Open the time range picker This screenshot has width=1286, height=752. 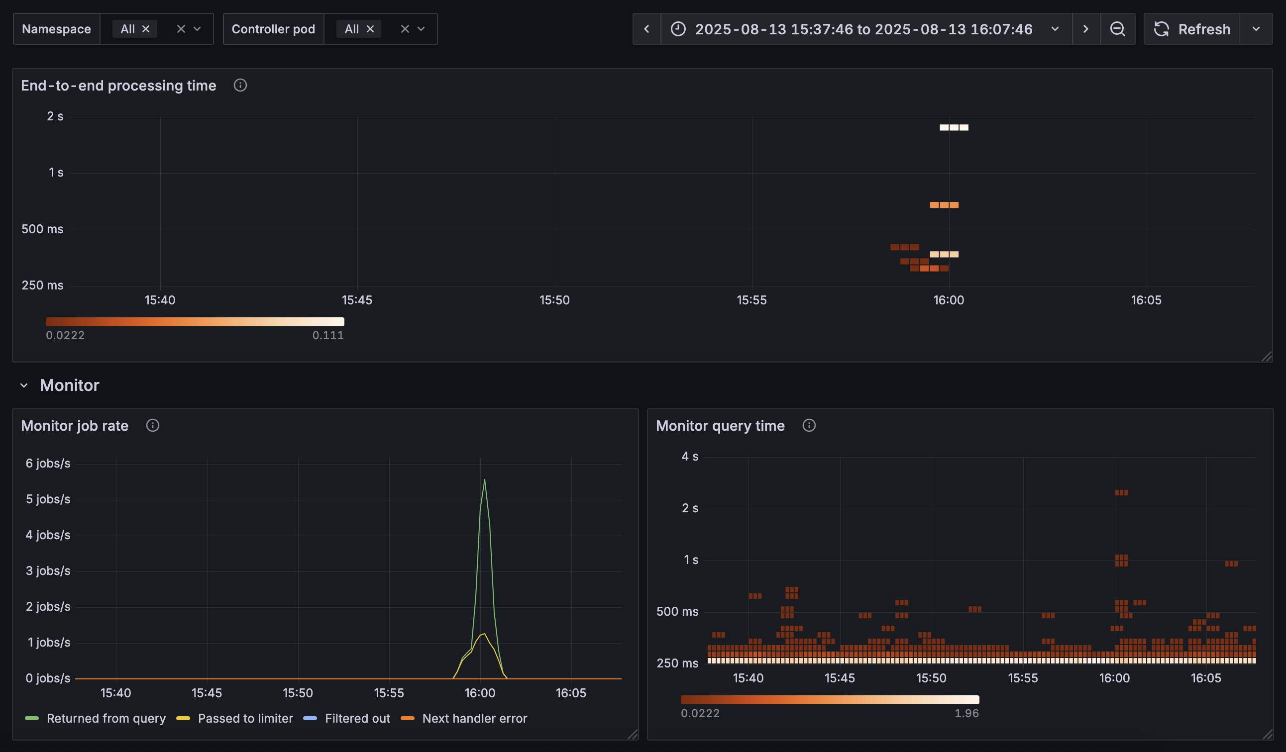[866, 29]
